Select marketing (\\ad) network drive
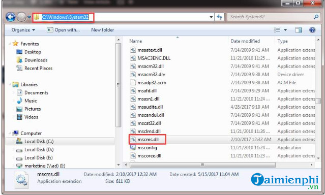325x195 pixels. pyautogui.click(x=45, y=166)
